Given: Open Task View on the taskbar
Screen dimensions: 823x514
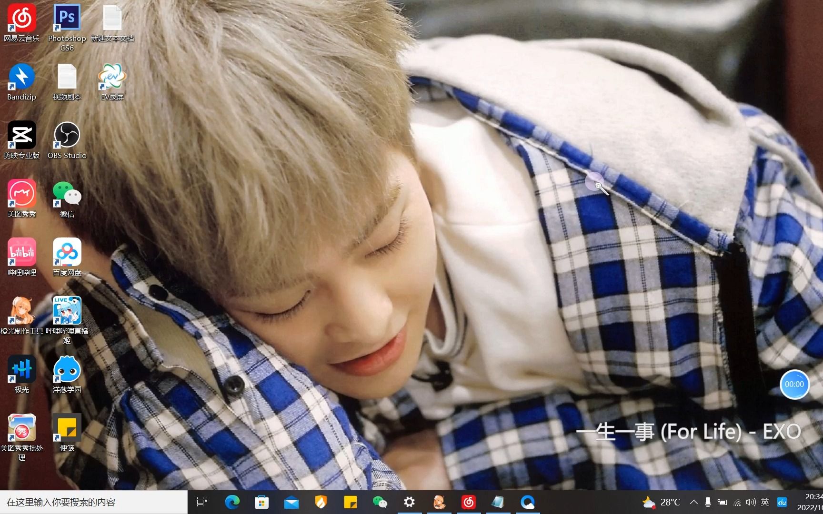Looking at the screenshot, I should 202,502.
